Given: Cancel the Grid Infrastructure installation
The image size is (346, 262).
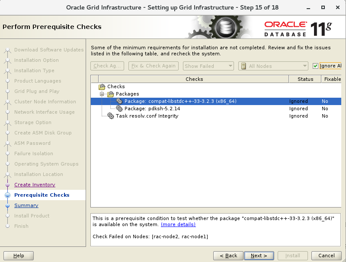Looking at the screenshot, I should [327, 256].
